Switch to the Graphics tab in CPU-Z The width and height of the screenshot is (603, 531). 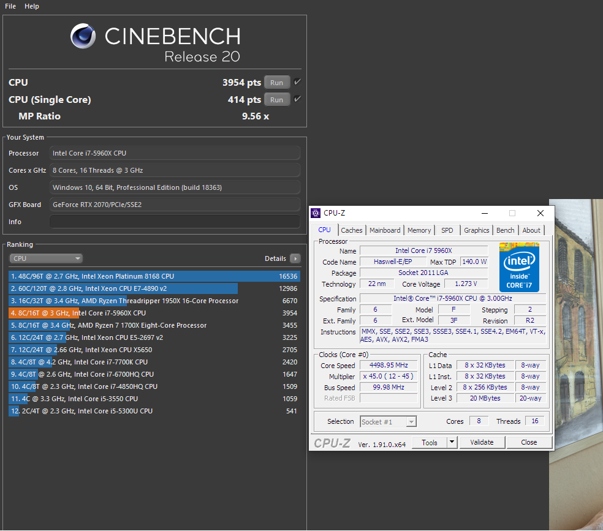point(476,230)
